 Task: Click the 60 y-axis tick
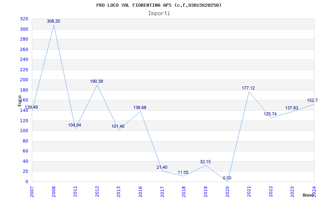[25, 151]
